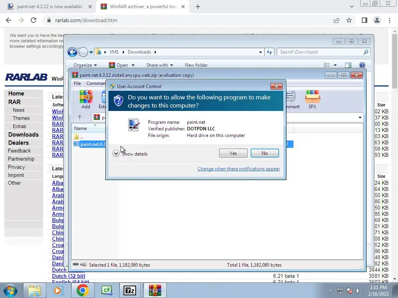The image size is (398, 298).
Task: Open the view options dropdown arrow in Explorer
Action: [335, 65]
